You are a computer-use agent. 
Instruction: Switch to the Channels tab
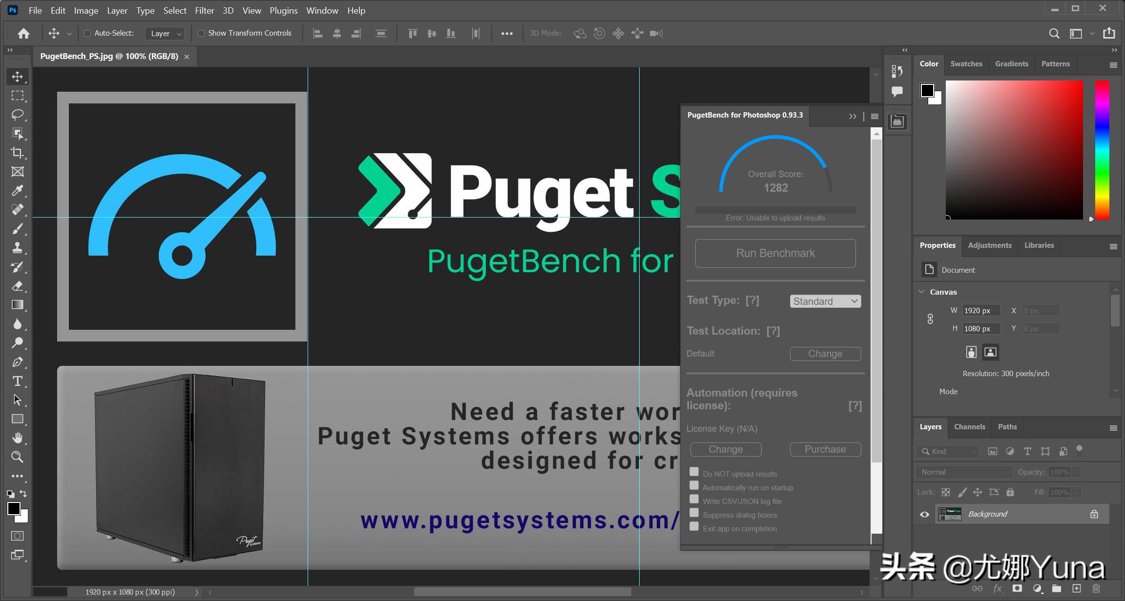point(969,427)
